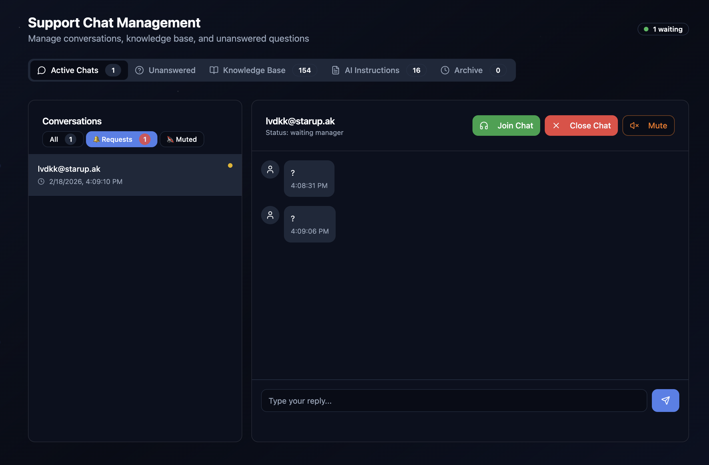Click the headset icon on Join Chat
This screenshot has height=465, width=709.
(484, 126)
